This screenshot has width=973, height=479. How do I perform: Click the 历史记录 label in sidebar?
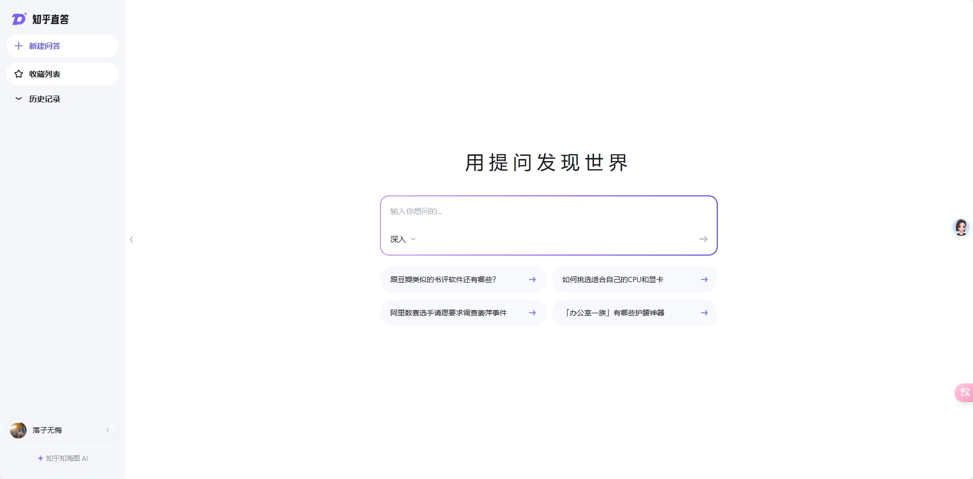[45, 99]
